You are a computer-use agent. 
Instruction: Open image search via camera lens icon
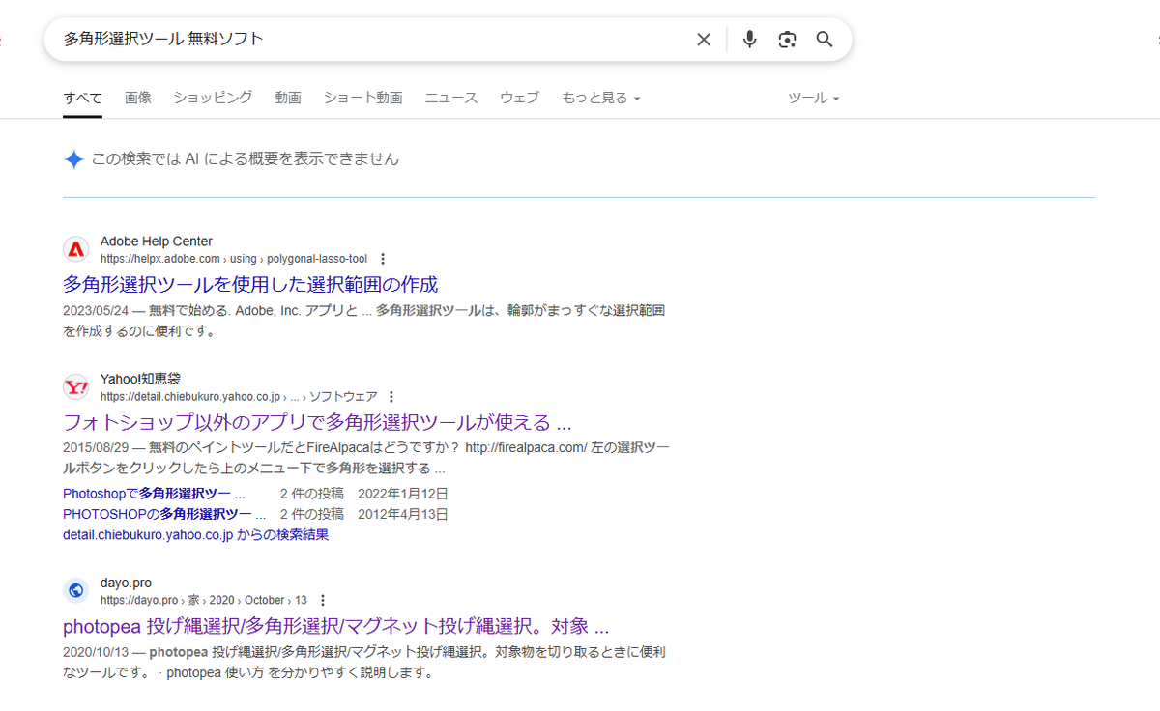(787, 40)
